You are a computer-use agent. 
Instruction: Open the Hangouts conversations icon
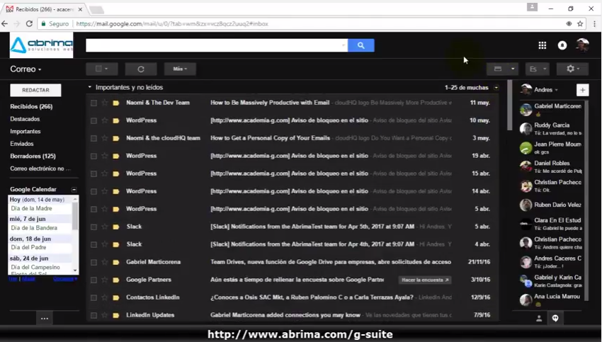click(555, 318)
